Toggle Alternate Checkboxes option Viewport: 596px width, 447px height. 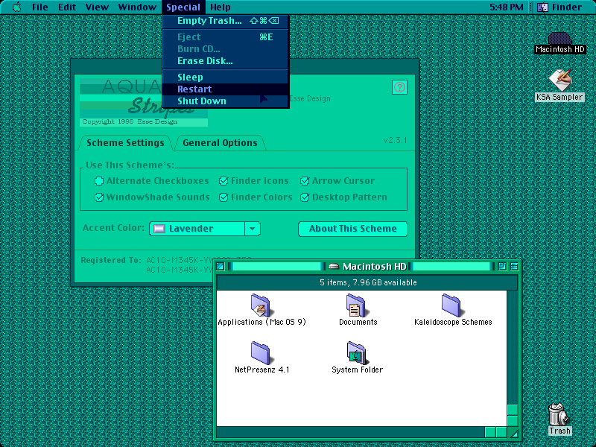152,181
